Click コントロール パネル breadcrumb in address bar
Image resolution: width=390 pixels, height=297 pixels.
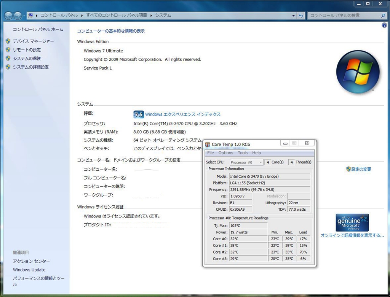[x=59, y=15]
